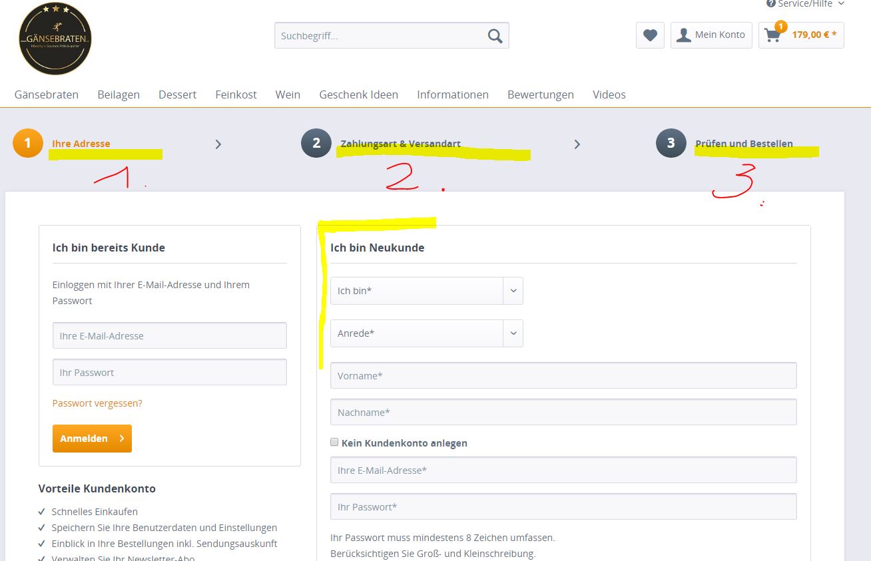The width and height of the screenshot is (871, 561).
Task: Focus the Suchbegriff search field
Action: 380,36
